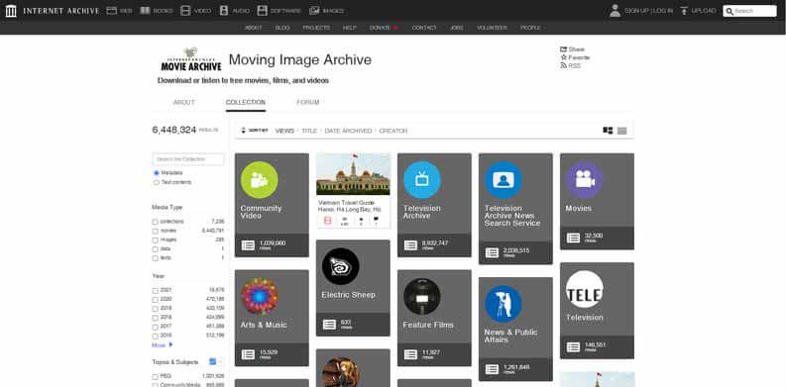The height and width of the screenshot is (387, 786).
Task: Click the Internet Archive logo icon
Action: [x=11, y=11]
